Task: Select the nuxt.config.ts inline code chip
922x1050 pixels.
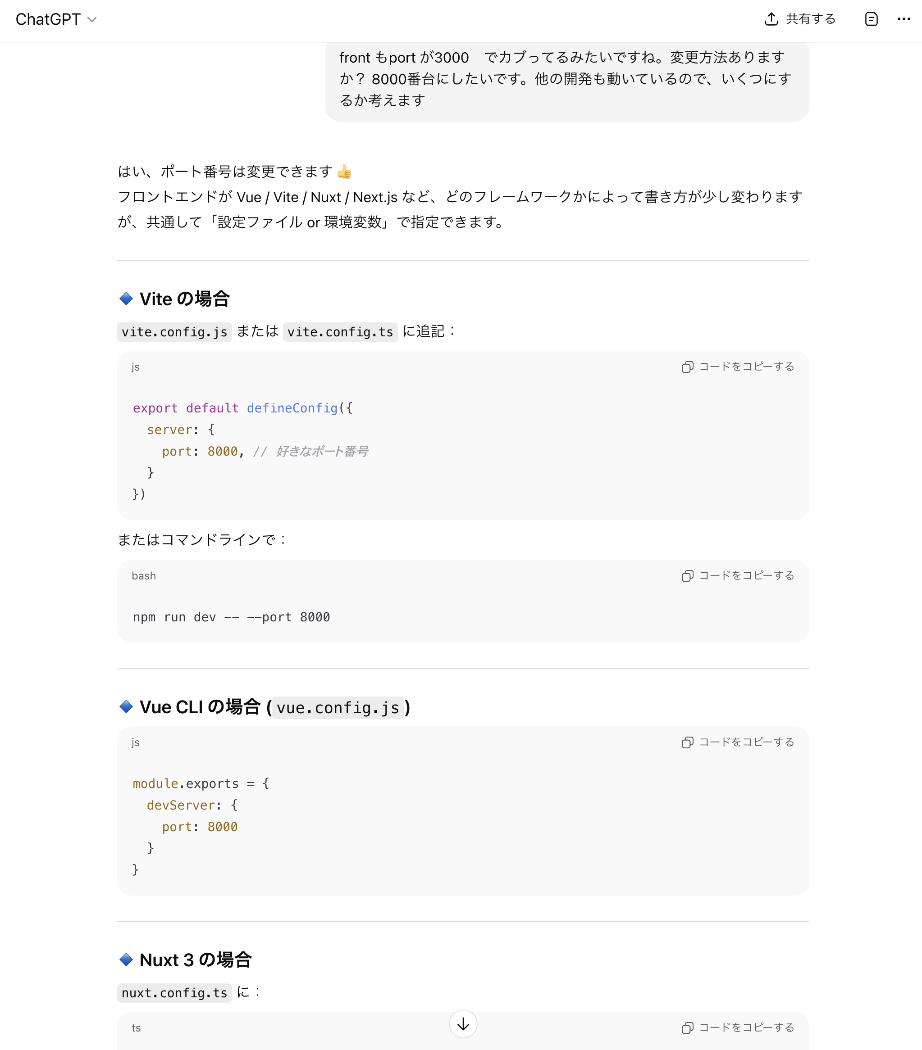Action: click(x=174, y=992)
